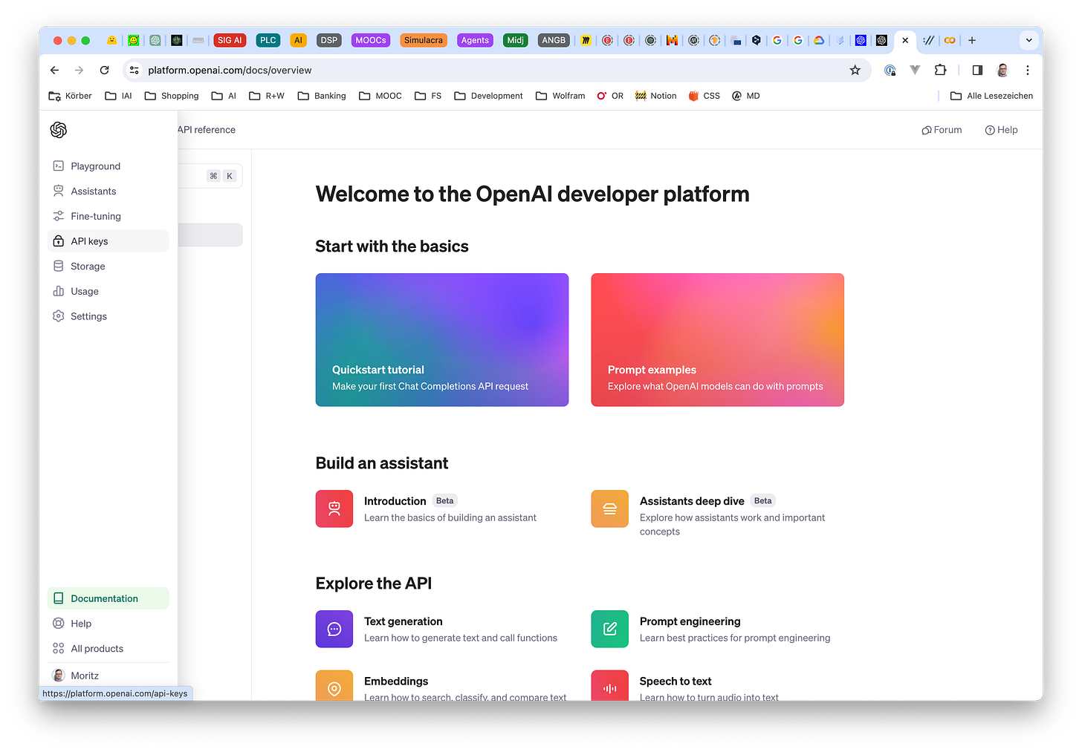Viewport: 1082px width, 752px height.
Task: Open the Prompt examples card
Action: pyautogui.click(x=717, y=340)
